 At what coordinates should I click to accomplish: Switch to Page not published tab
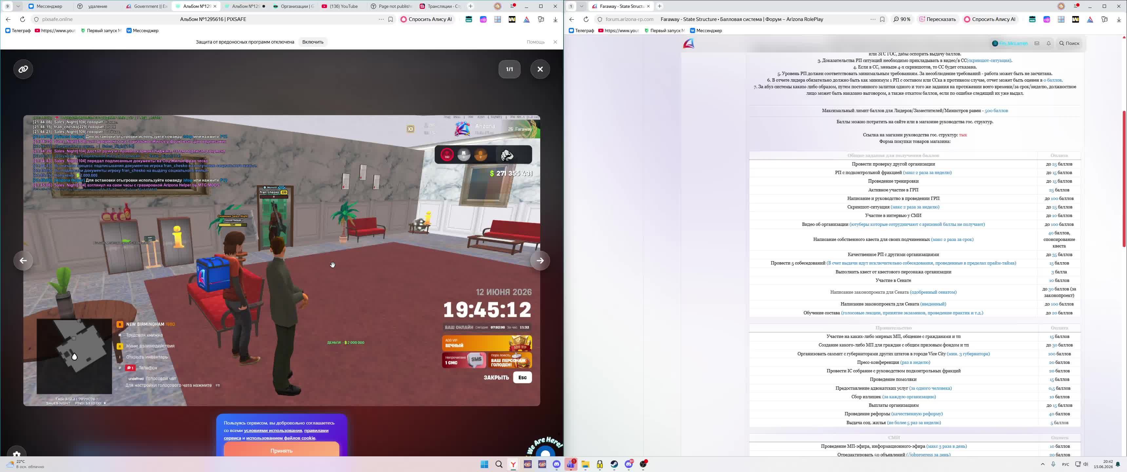pyautogui.click(x=391, y=6)
